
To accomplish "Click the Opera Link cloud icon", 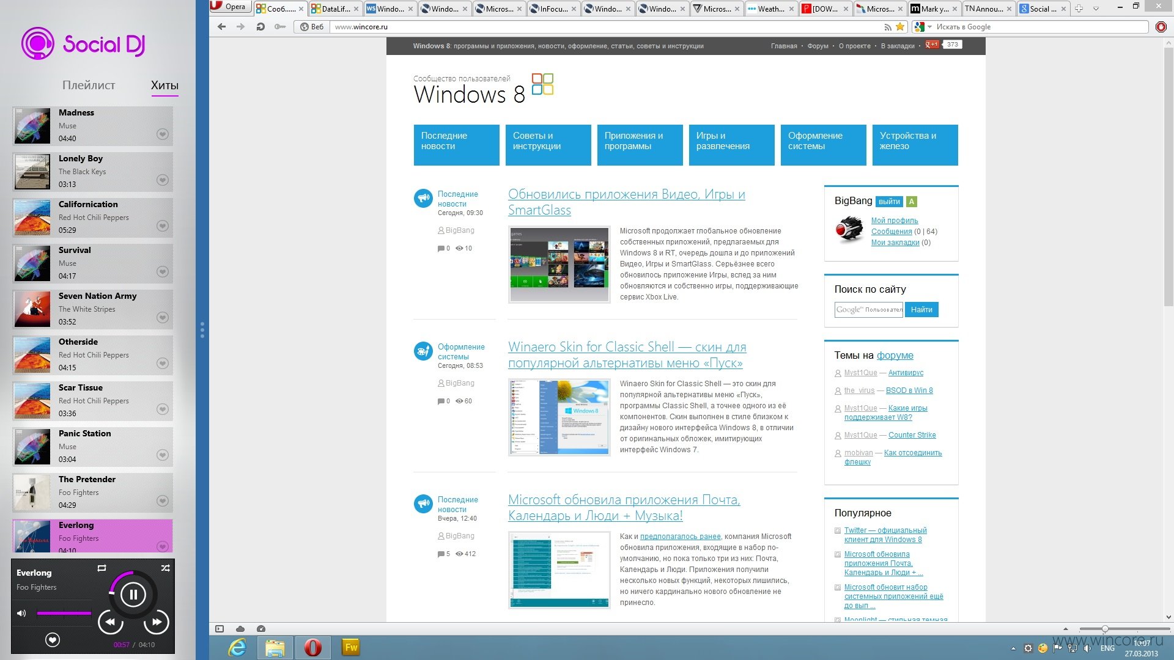I will (240, 629).
